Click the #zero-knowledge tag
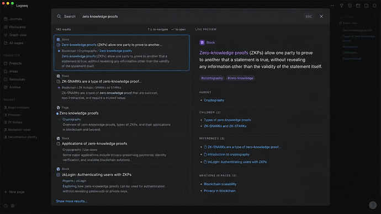The height and width of the screenshot is (214, 381). (240, 78)
